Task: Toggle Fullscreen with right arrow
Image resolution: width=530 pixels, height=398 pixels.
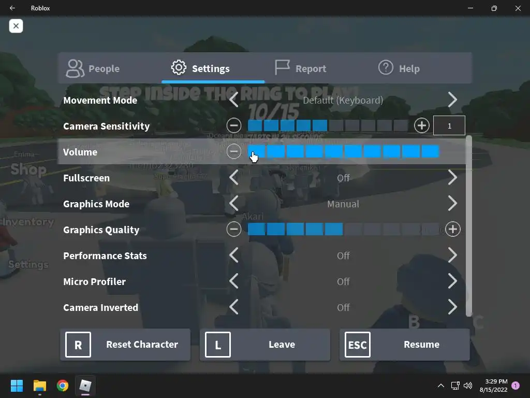Action: point(452,178)
